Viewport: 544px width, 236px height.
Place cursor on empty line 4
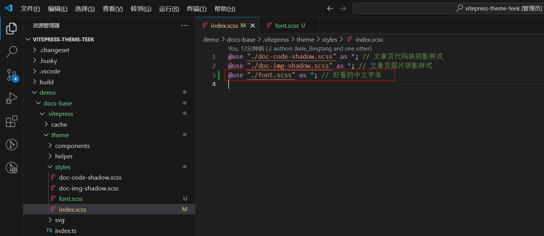pos(385,84)
